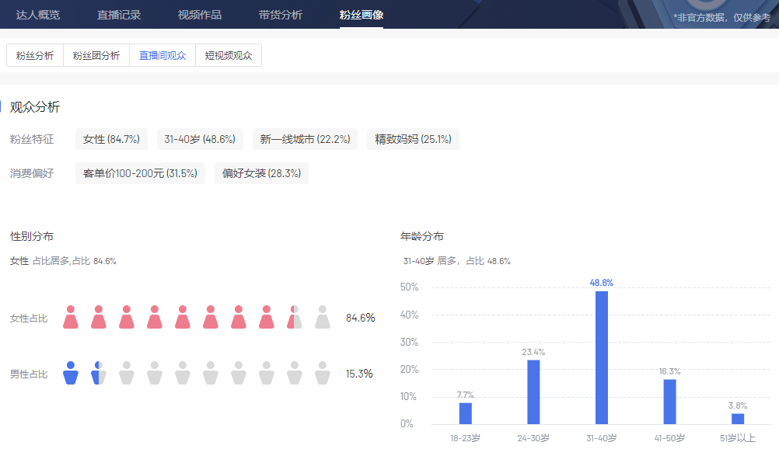Viewport: 779px width, 456px height.
Task: Select the 新一线城市 (22.2%) tag
Action: point(306,139)
